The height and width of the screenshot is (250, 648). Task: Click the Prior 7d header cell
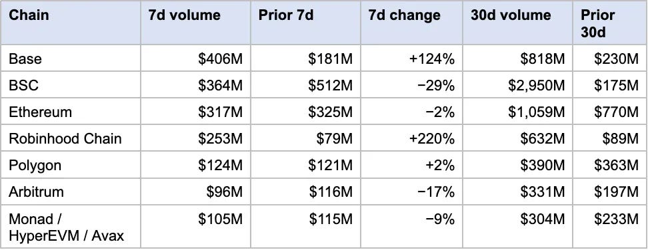tap(305, 23)
